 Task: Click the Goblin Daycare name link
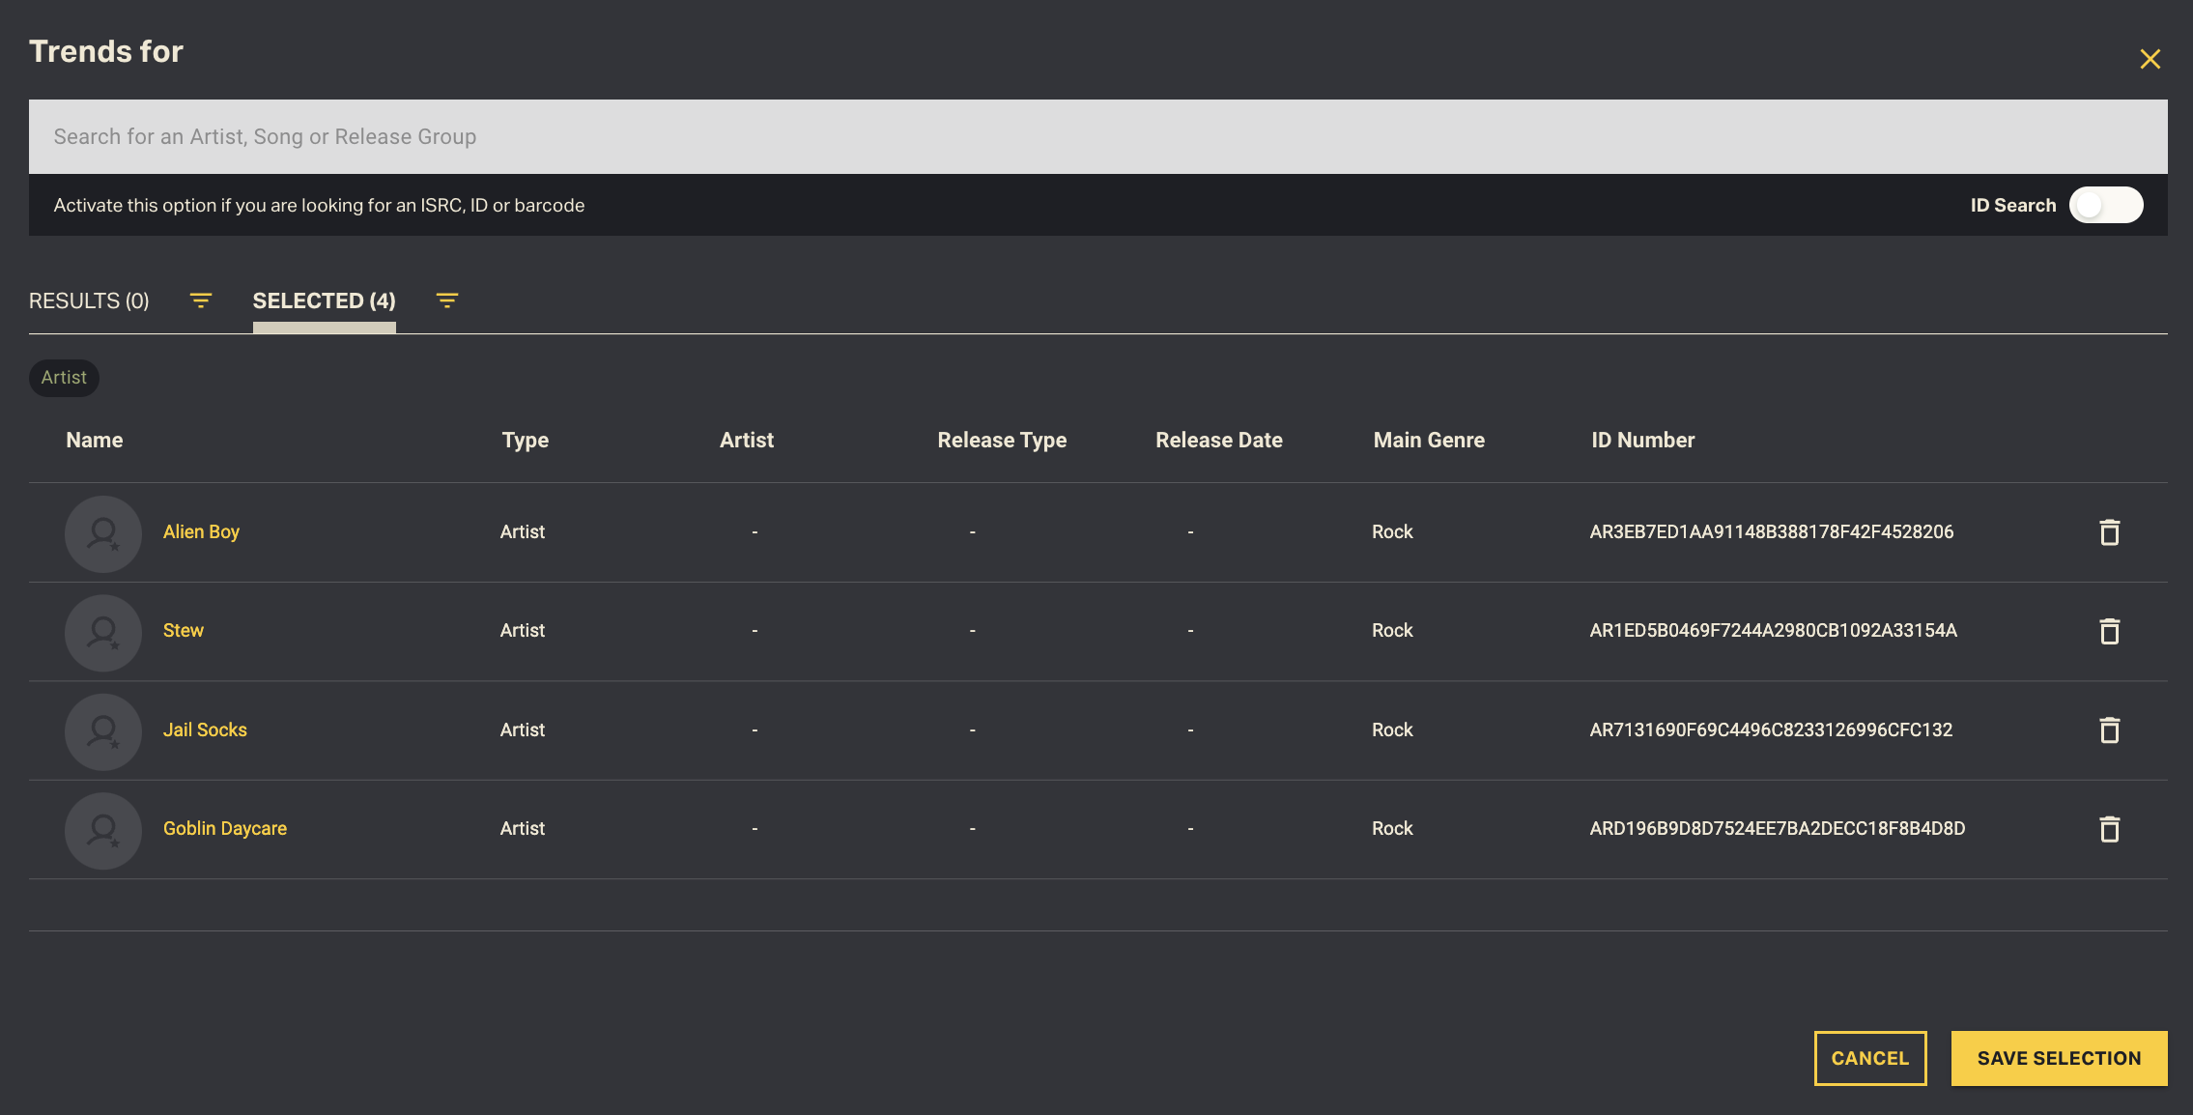(224, 829)
